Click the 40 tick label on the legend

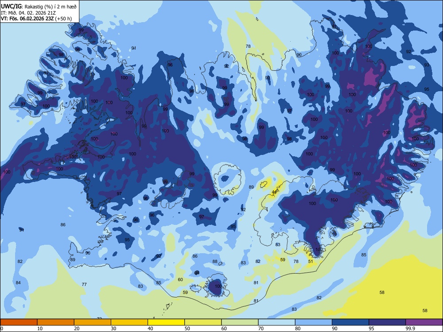[x=150, y=328]
